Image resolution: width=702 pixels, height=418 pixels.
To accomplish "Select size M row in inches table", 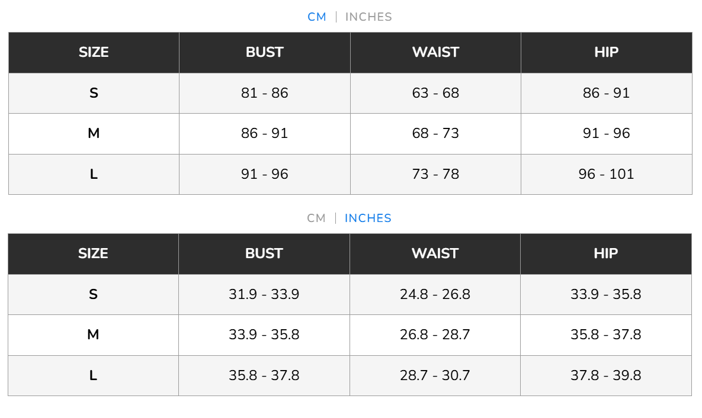I will click(350, 335).
